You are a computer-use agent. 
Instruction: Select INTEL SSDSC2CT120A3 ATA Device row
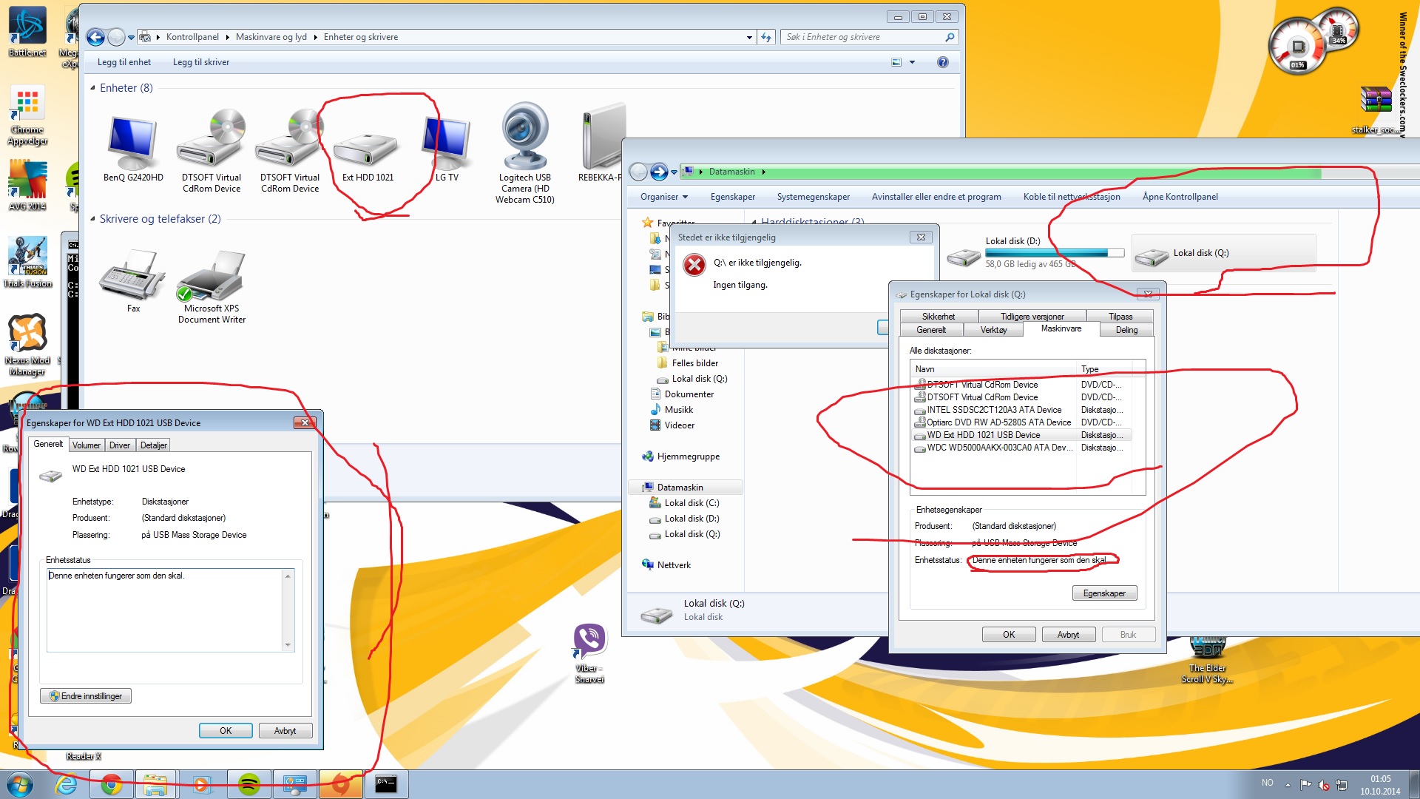(x=1022, y=410)
